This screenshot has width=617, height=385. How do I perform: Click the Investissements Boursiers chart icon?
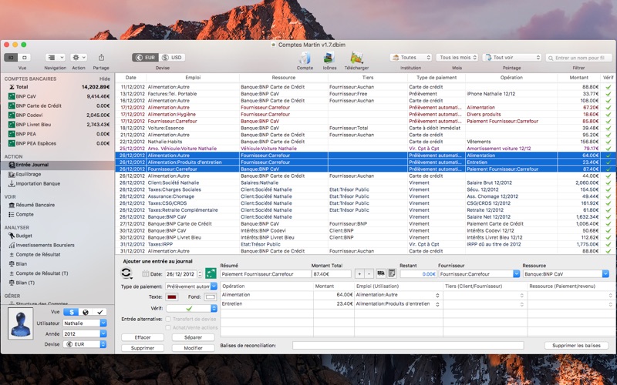point(12,245)
